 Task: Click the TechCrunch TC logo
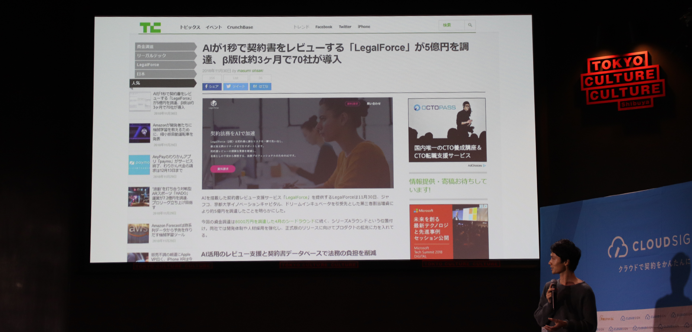tap(150, 28)
